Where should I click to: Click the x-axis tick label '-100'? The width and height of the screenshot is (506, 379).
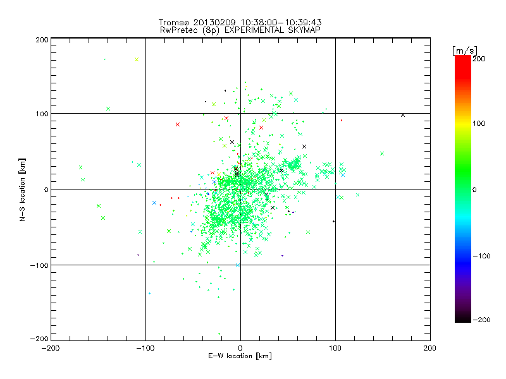[x=145, y=348]
